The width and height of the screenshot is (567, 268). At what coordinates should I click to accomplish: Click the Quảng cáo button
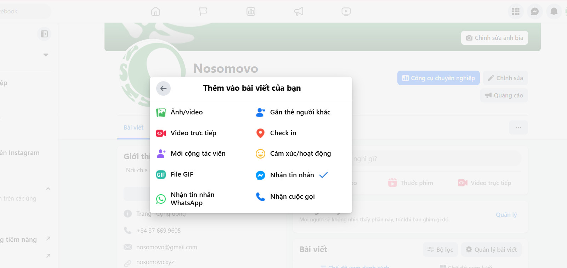[504, 95]
